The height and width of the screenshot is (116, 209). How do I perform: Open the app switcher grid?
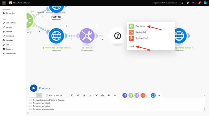point(182,3)
